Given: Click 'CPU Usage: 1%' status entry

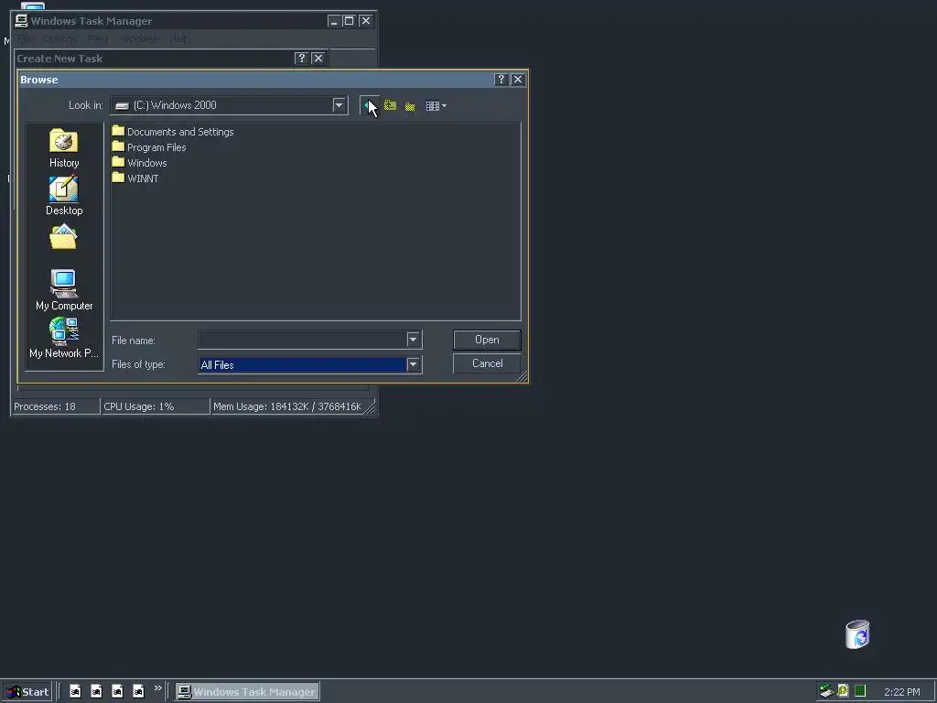Looking at the screenshot, I should (x=156, y=406).
